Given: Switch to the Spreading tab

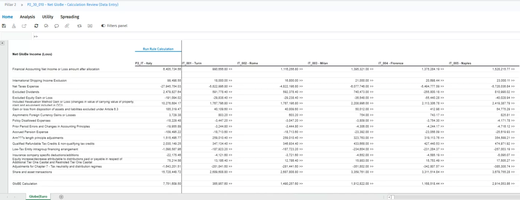Looking at the screenshot, I should click(x=70, y=17).
